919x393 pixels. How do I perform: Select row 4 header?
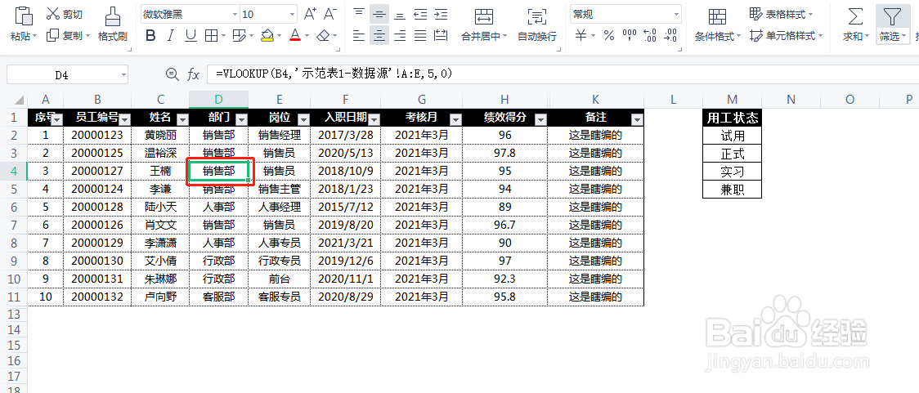click(x=14, y=171)
